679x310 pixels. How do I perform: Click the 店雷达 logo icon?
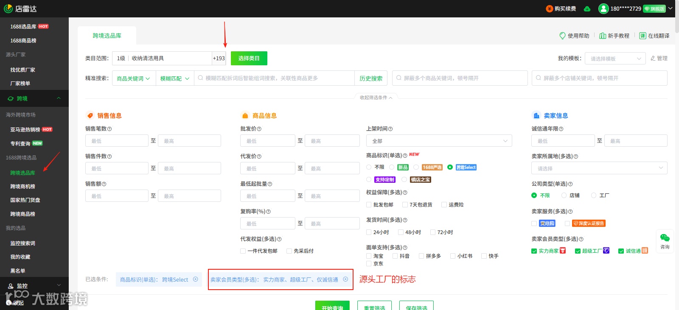(x=8, y=8)
